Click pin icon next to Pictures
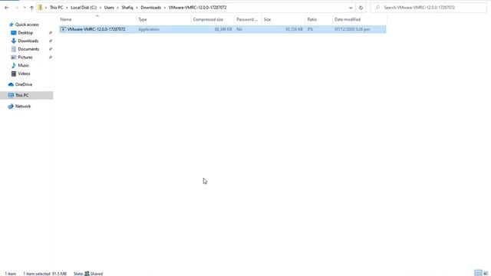The height and width of the screenshot is (276, 491). point(51,57)
